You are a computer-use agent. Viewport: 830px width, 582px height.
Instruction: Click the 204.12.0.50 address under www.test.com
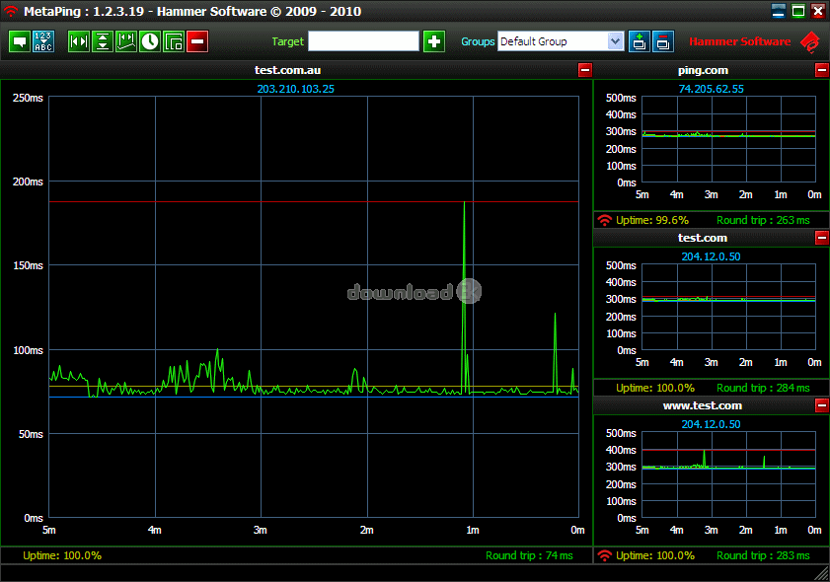[x=711, y=424]
